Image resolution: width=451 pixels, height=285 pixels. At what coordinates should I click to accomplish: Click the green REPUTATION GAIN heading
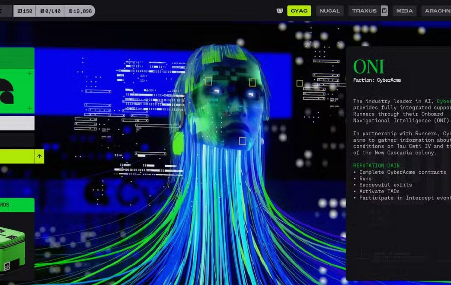coord(376,166)
